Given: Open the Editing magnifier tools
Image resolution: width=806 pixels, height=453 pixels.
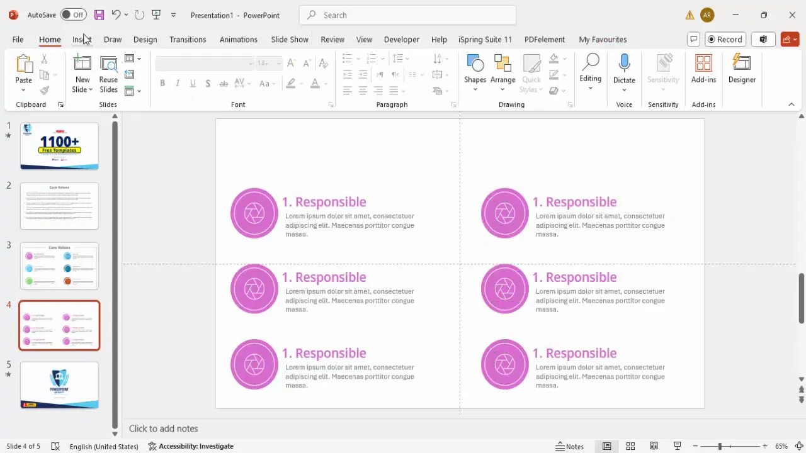Looking at the screenshot, I should [x=590, y=72].
